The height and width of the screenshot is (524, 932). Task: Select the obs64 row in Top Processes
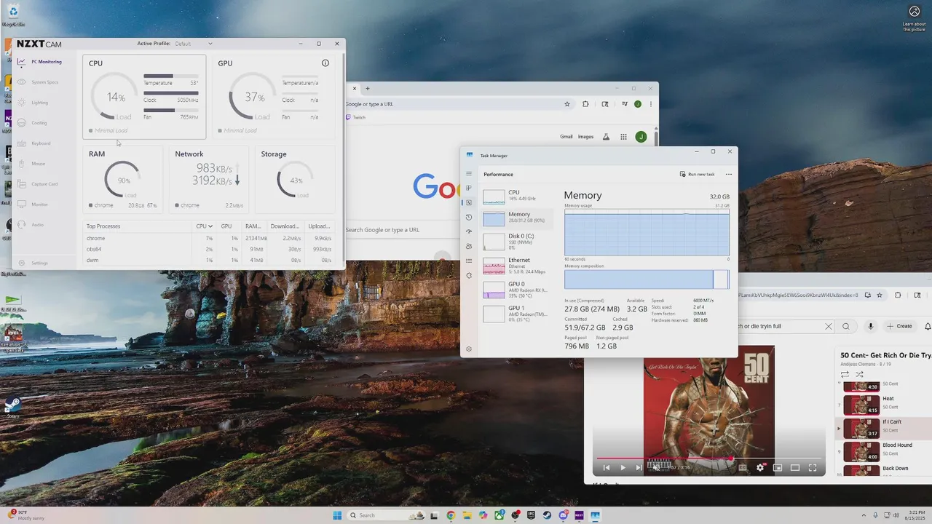pos(210,249)
